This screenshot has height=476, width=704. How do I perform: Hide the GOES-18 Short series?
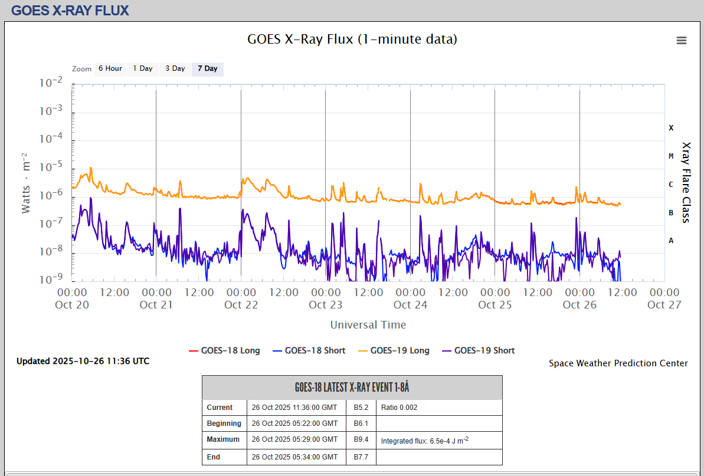(315, 350)
